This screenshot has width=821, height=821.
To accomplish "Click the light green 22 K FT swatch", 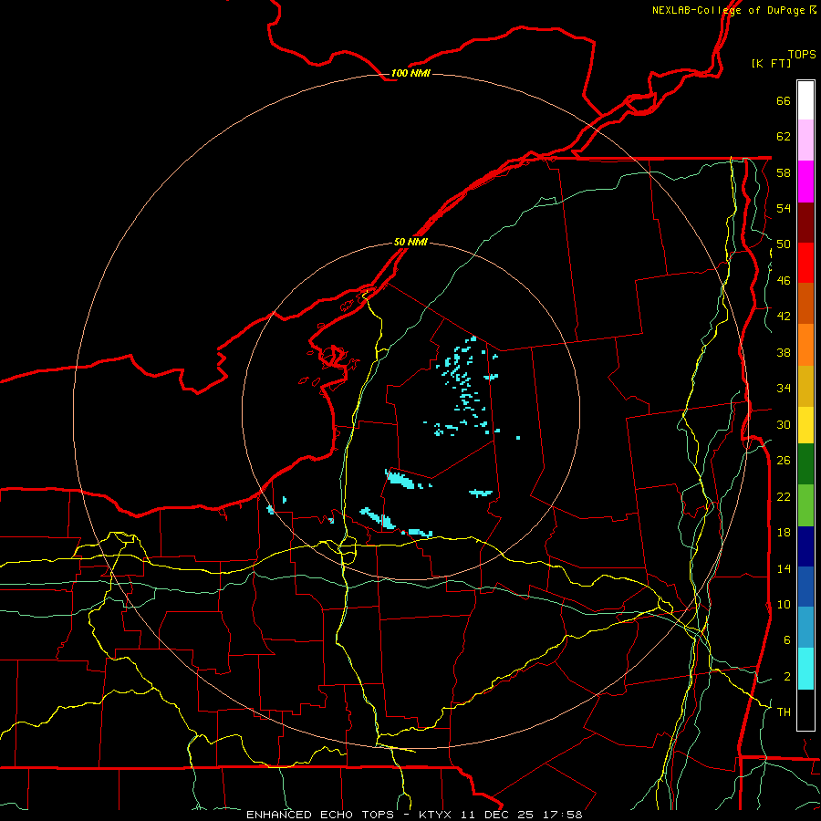I will pyautogui.click(x=805, y=505).
